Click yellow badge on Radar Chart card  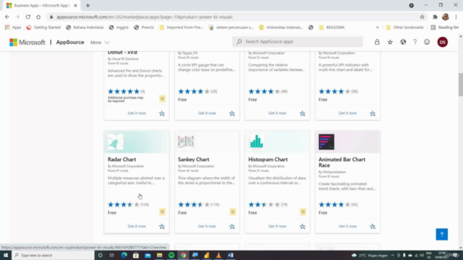pos(162,212)
